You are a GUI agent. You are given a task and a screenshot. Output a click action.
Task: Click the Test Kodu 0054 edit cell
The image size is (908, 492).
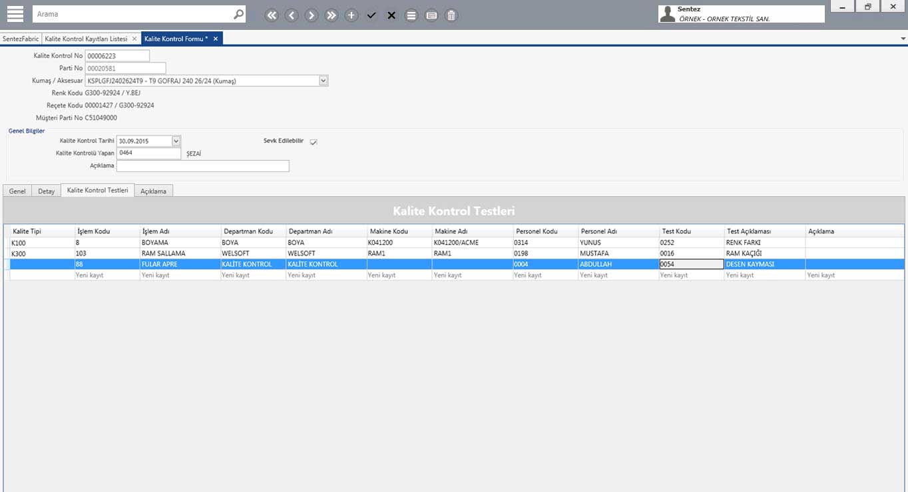coord(692,264)
